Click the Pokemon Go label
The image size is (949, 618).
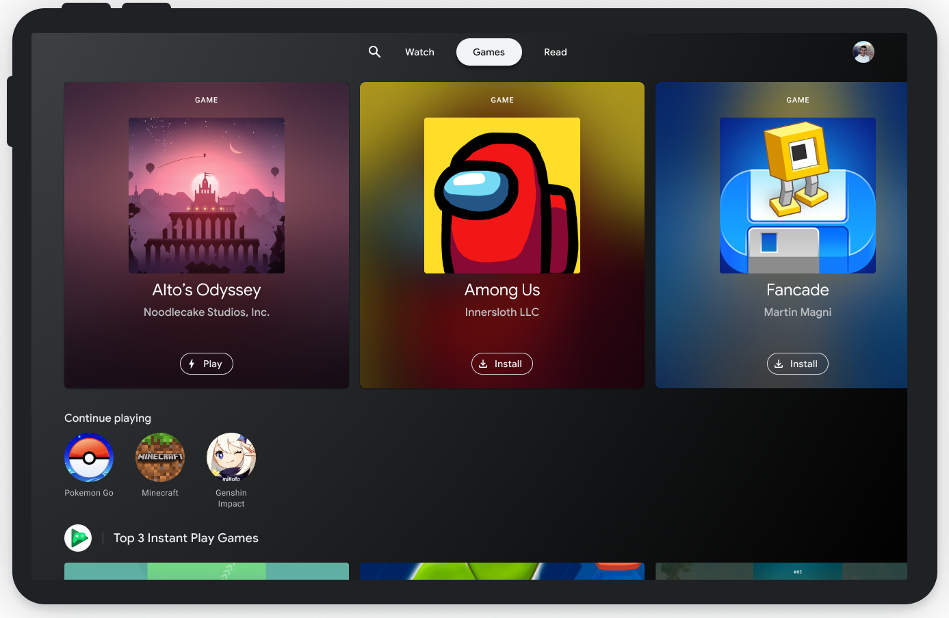(x=89, y=493)
